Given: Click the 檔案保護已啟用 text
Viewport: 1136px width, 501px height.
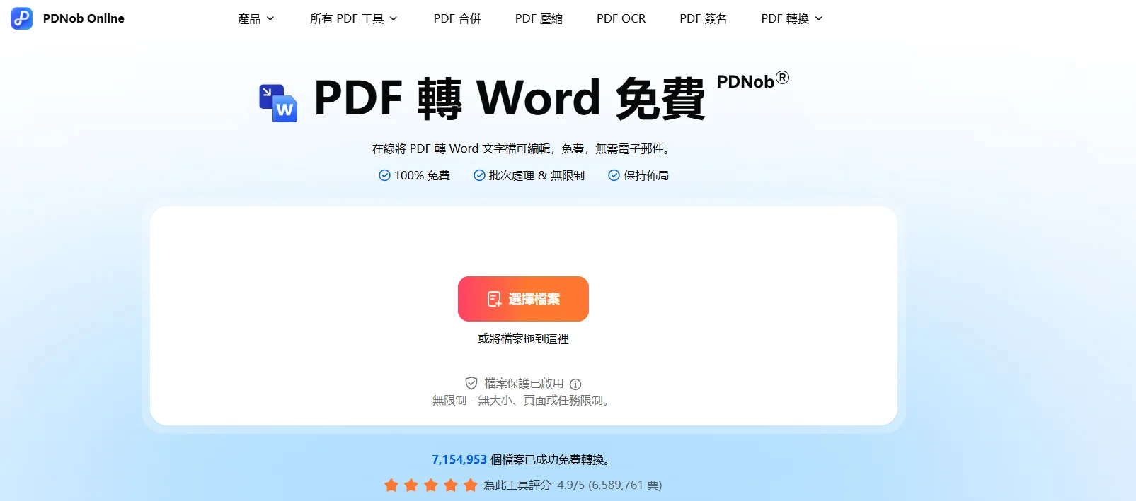Looking at the screenshot, I should coord(524,383).
